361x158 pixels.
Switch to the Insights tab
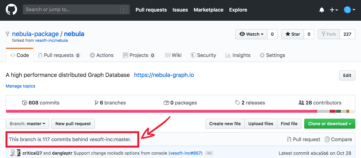coord(238,55)
